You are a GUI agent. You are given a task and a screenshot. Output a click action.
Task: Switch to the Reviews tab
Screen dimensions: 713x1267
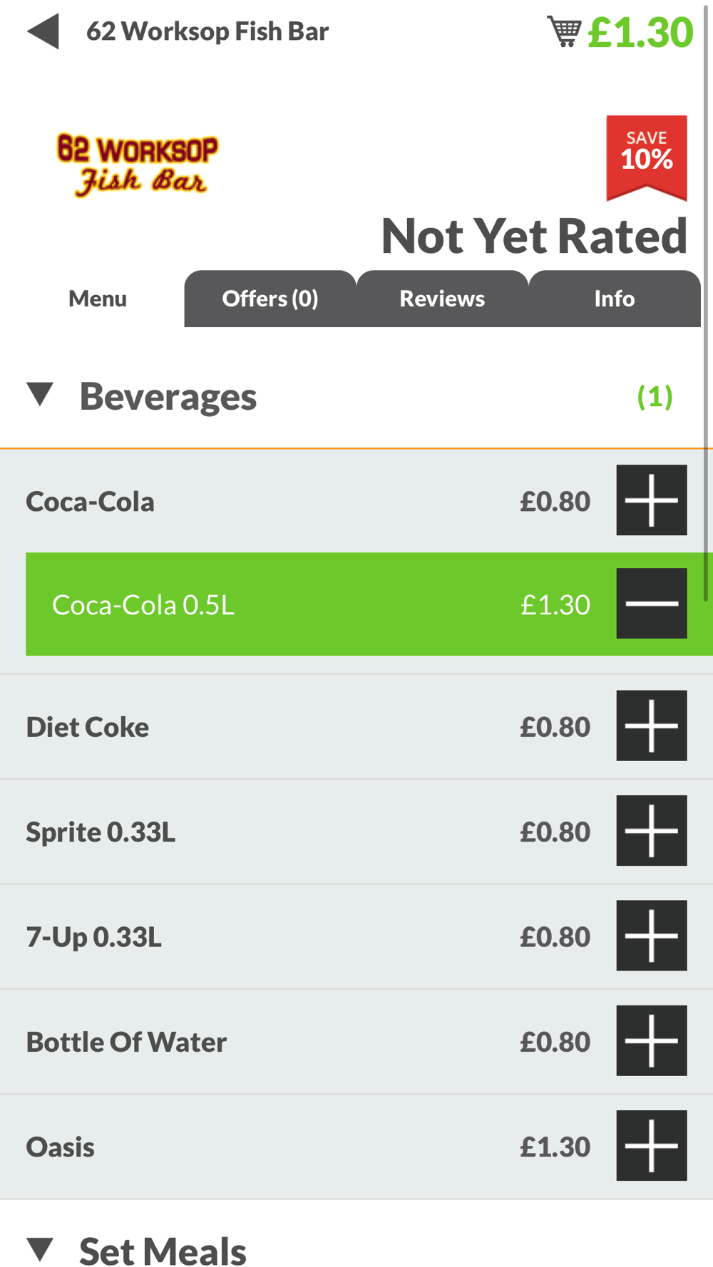[x=442, y=299]
